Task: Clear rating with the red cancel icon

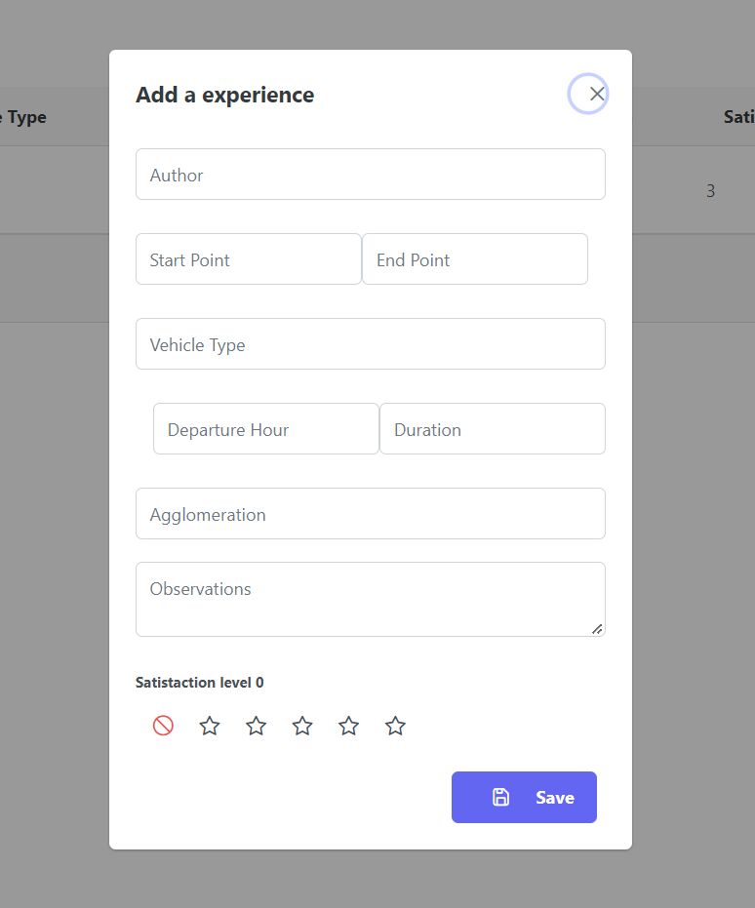Action: tap(163, 726)
